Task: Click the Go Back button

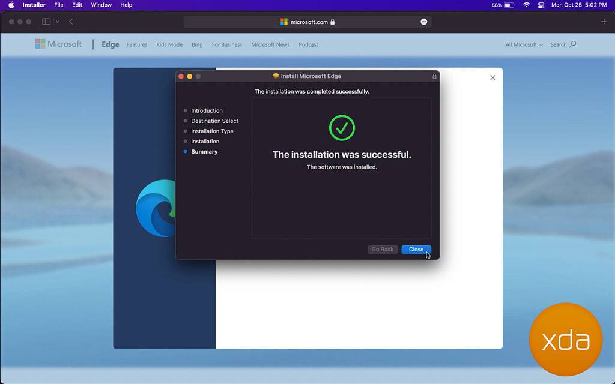Action: click(383, 250)
